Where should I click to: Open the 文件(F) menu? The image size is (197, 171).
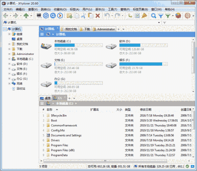(x=8, y=10)
